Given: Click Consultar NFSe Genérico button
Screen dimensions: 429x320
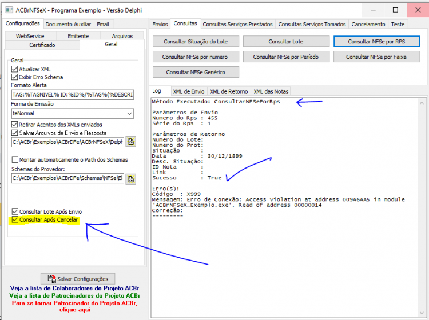Looking at the screenshot, I should click(196, 72).
